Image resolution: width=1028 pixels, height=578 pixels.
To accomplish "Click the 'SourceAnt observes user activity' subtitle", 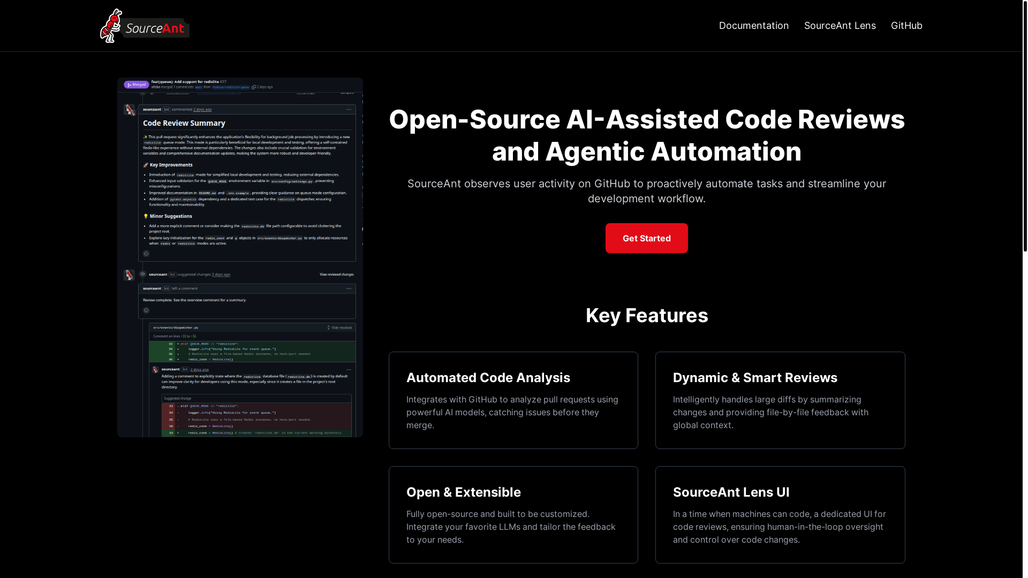I will (x=646, y=191).
